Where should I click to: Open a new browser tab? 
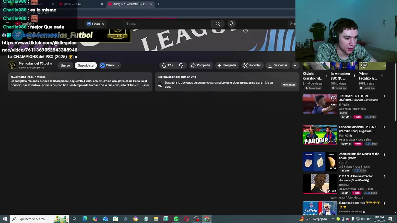pyautogui.click(x=158, y=4)
